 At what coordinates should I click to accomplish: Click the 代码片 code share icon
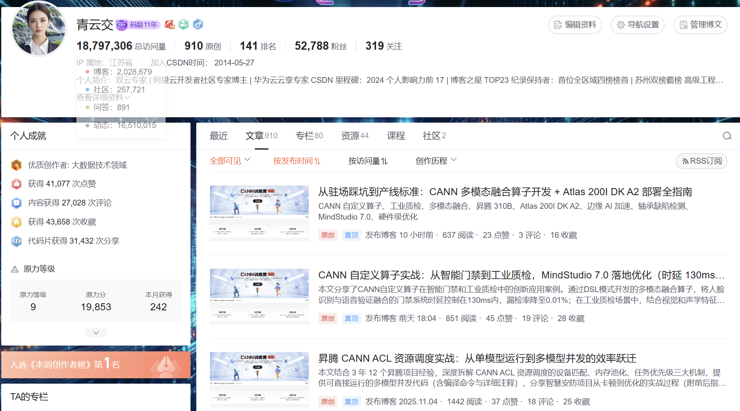(x=16, y=241)
